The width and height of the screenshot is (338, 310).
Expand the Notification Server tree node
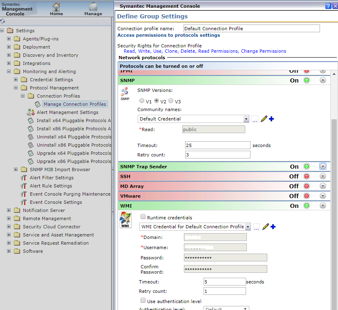(x=9, y=210)
